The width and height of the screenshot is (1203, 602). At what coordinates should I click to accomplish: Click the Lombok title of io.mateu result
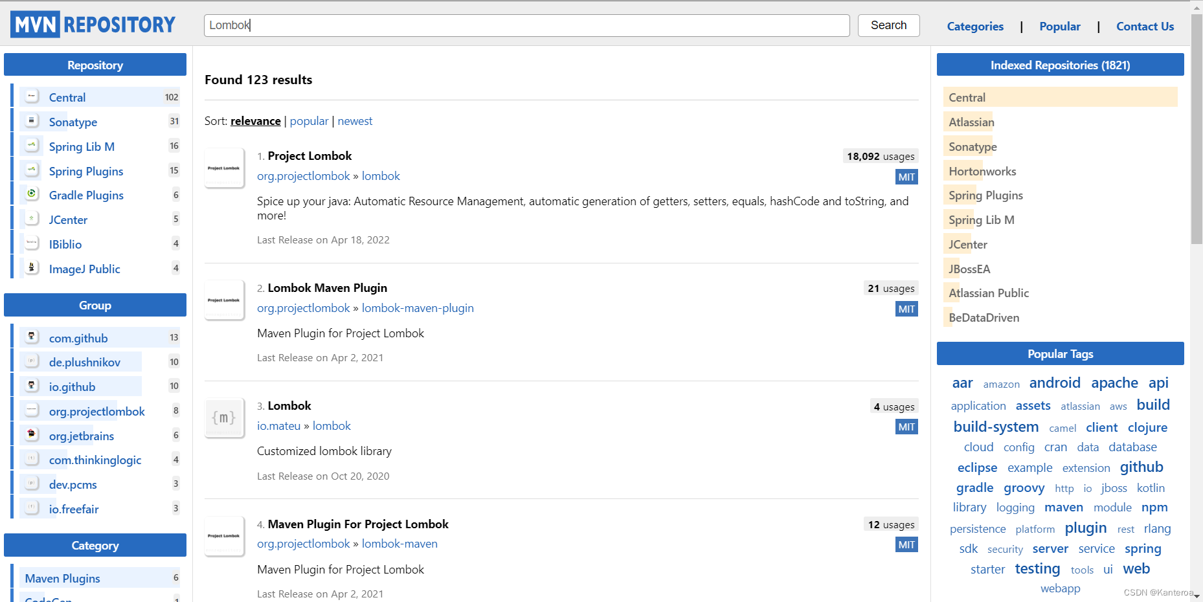click(289, 406)
